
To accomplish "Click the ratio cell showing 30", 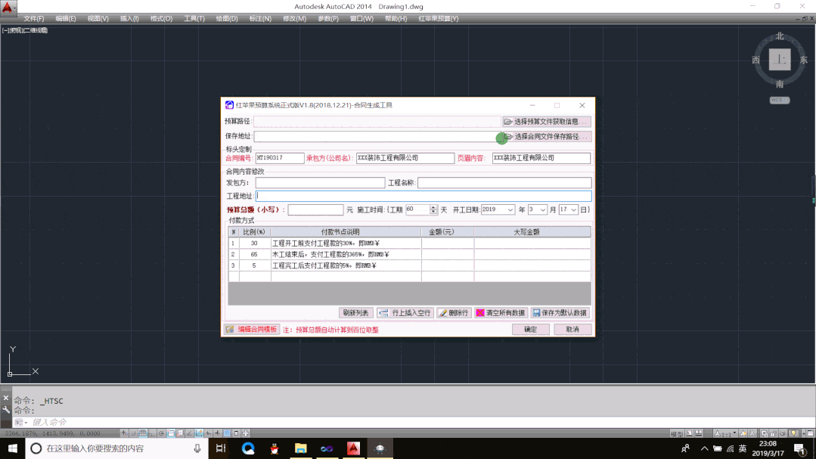I will point(254,243).
